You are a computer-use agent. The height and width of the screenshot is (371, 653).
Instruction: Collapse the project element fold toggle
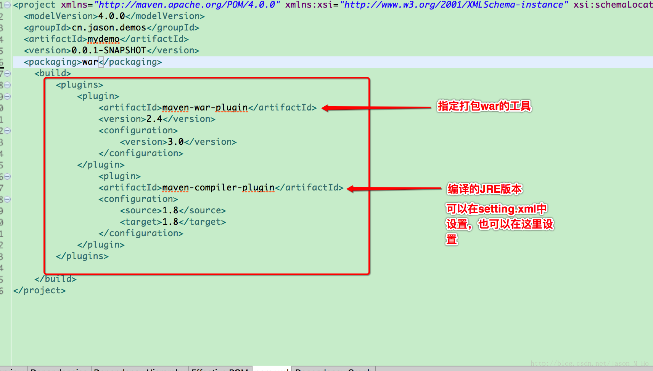pos(7,5)
